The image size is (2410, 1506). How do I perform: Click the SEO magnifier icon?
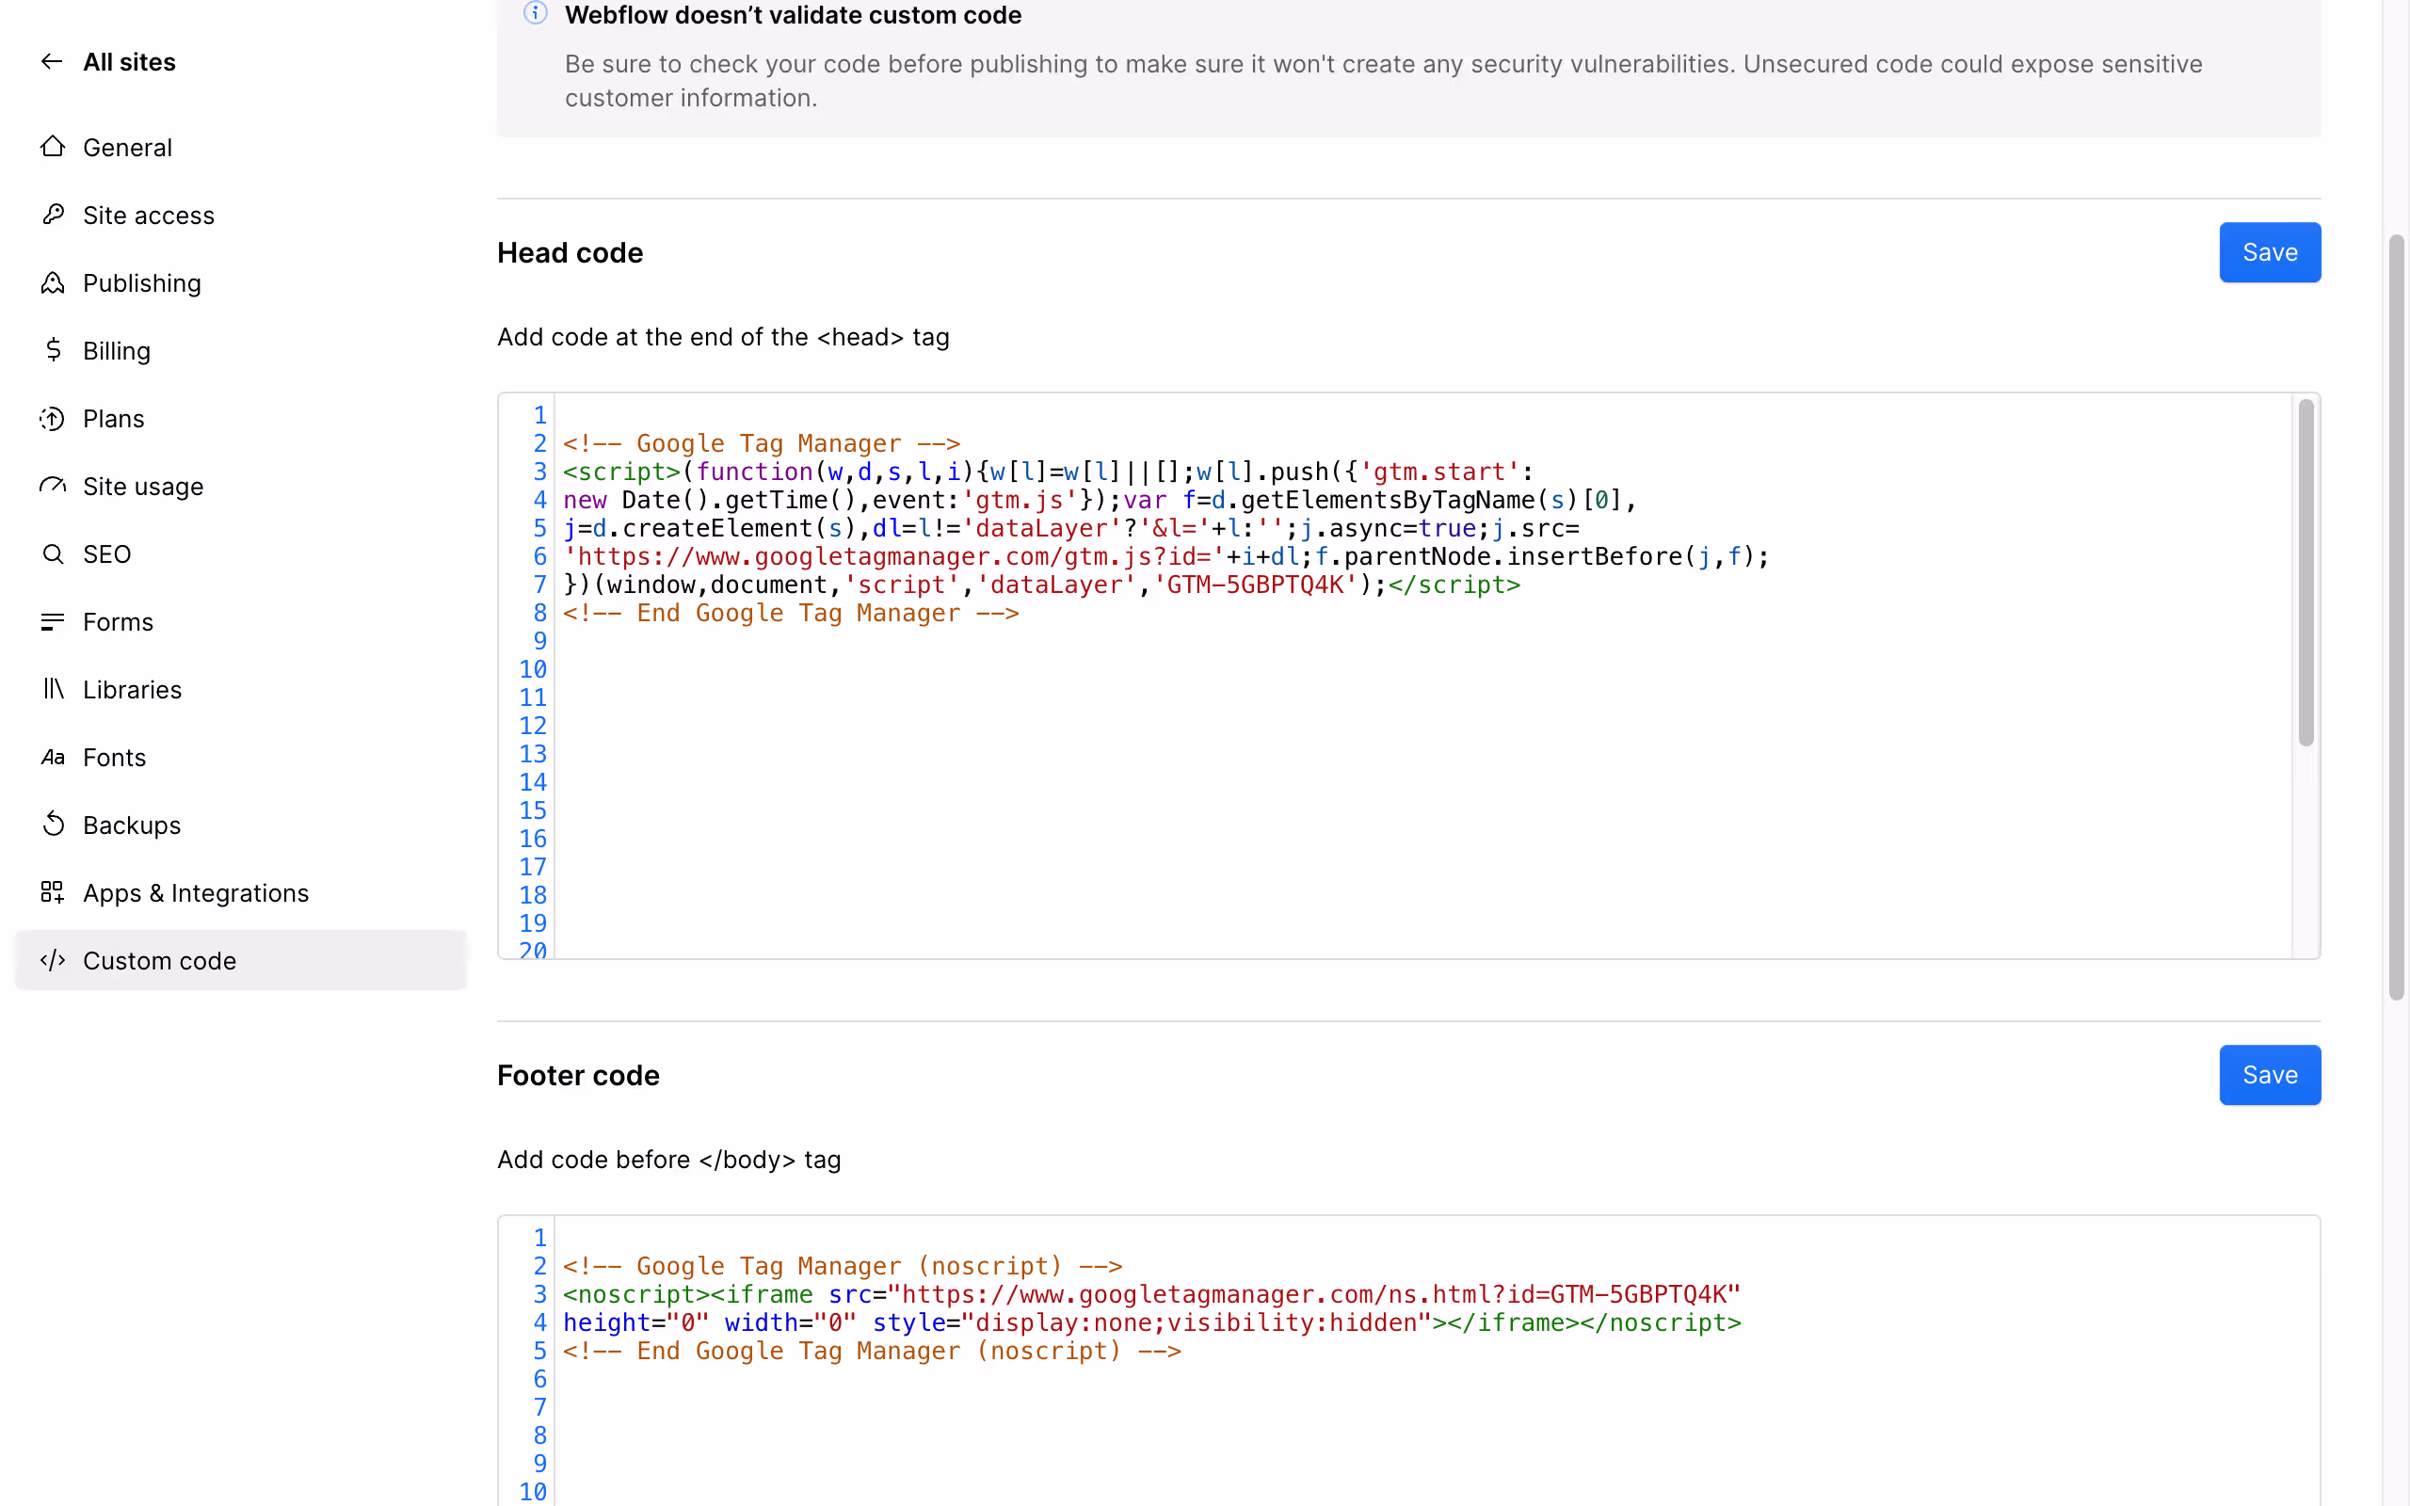[x=53, y=553]
